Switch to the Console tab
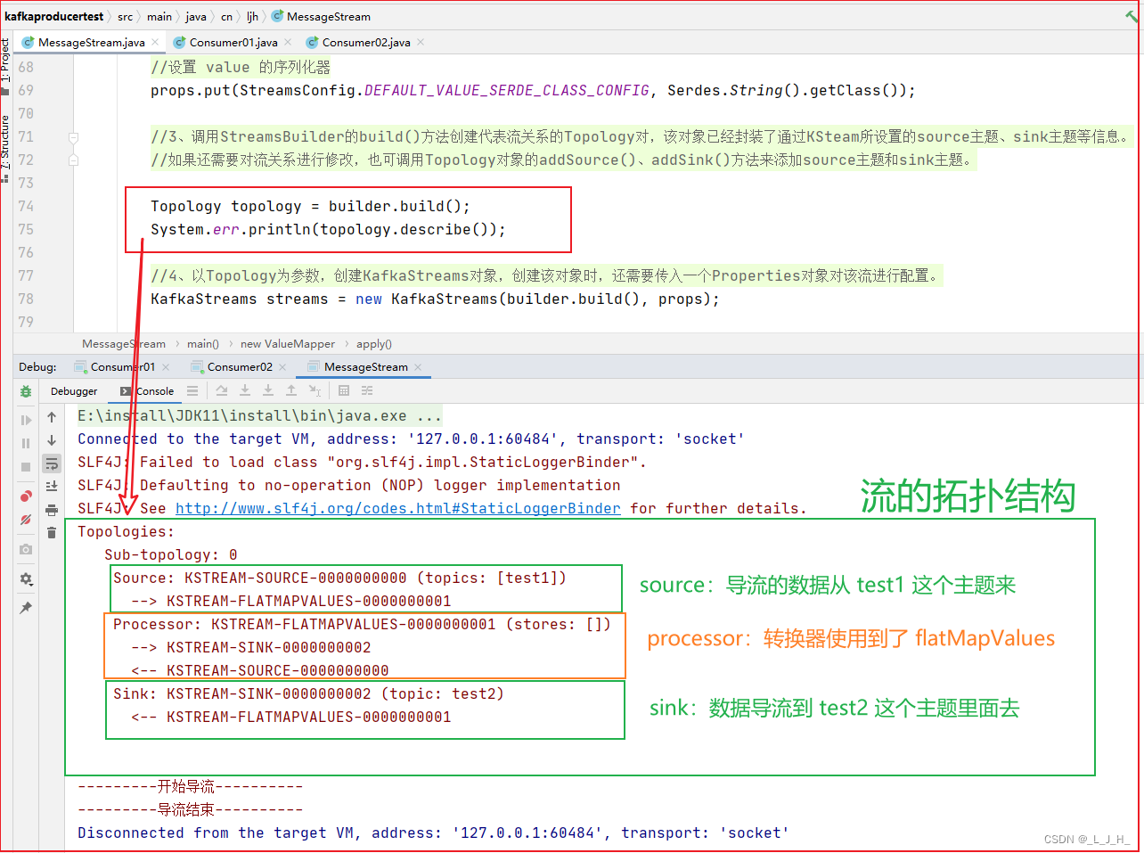1144x853 pixels. (147, 391)
